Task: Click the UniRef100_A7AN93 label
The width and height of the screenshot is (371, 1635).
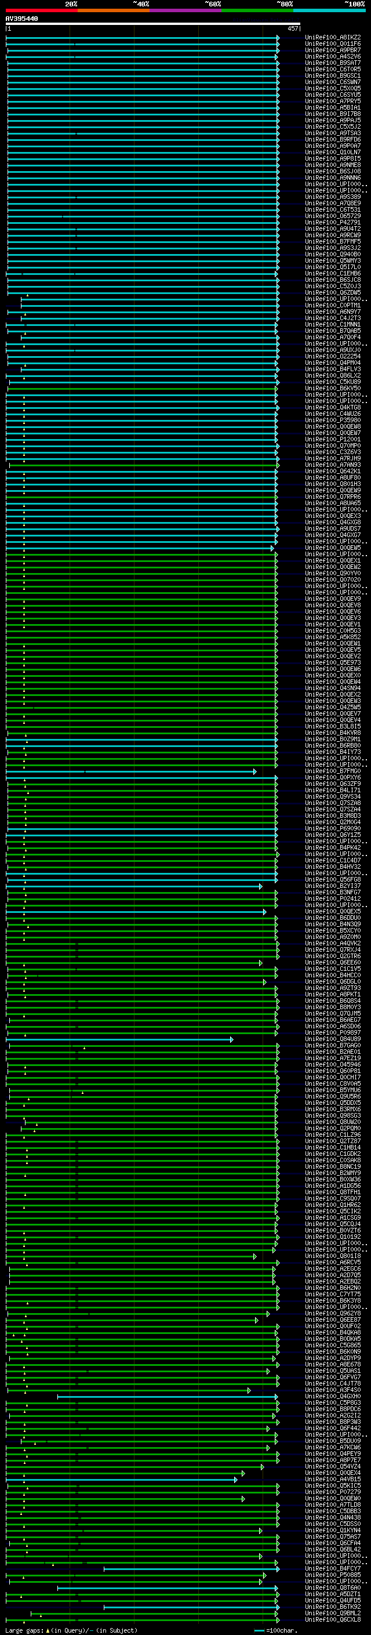Action: coord(333,465)
